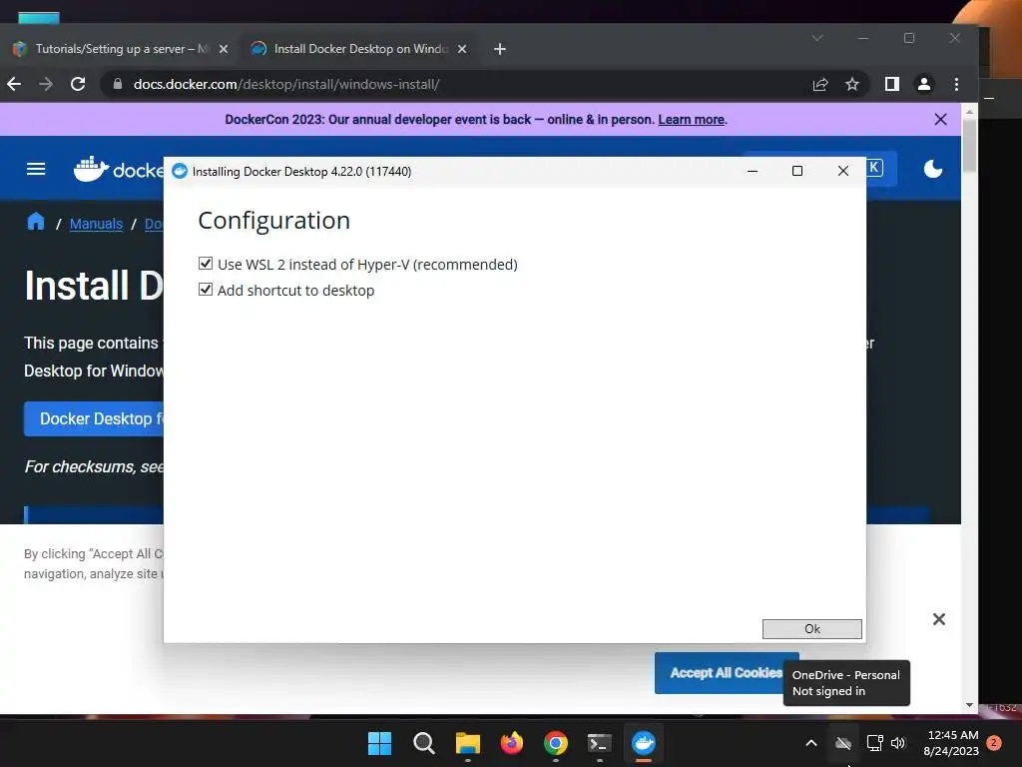This screenshot has height=767, width=1022.
Task: Click the Docker installer title bar icon
Action: (180, 171)
